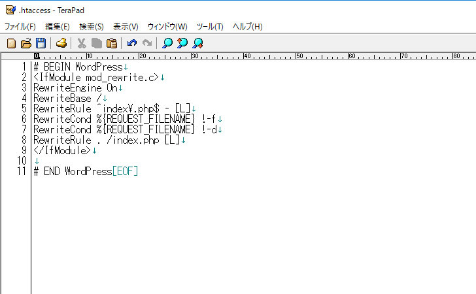Click the '# BEGIN WordPress' line

click(78, 67)
